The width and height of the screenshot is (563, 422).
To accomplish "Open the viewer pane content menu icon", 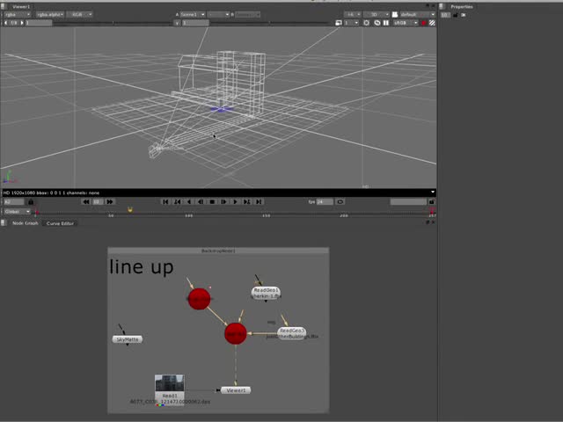I will (4, 6).
